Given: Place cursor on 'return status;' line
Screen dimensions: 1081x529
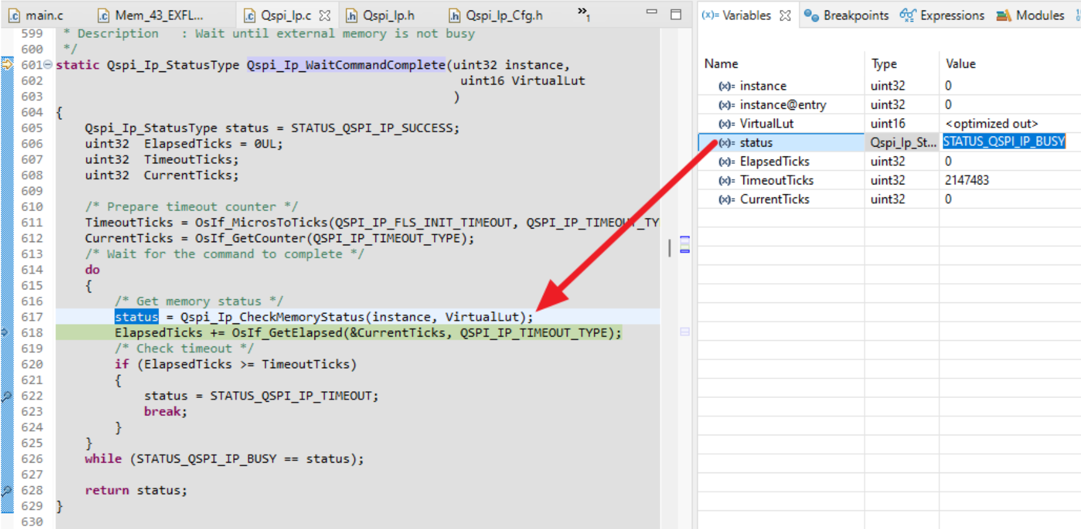Looking at the screenshot, I should [x=136, y=491].
